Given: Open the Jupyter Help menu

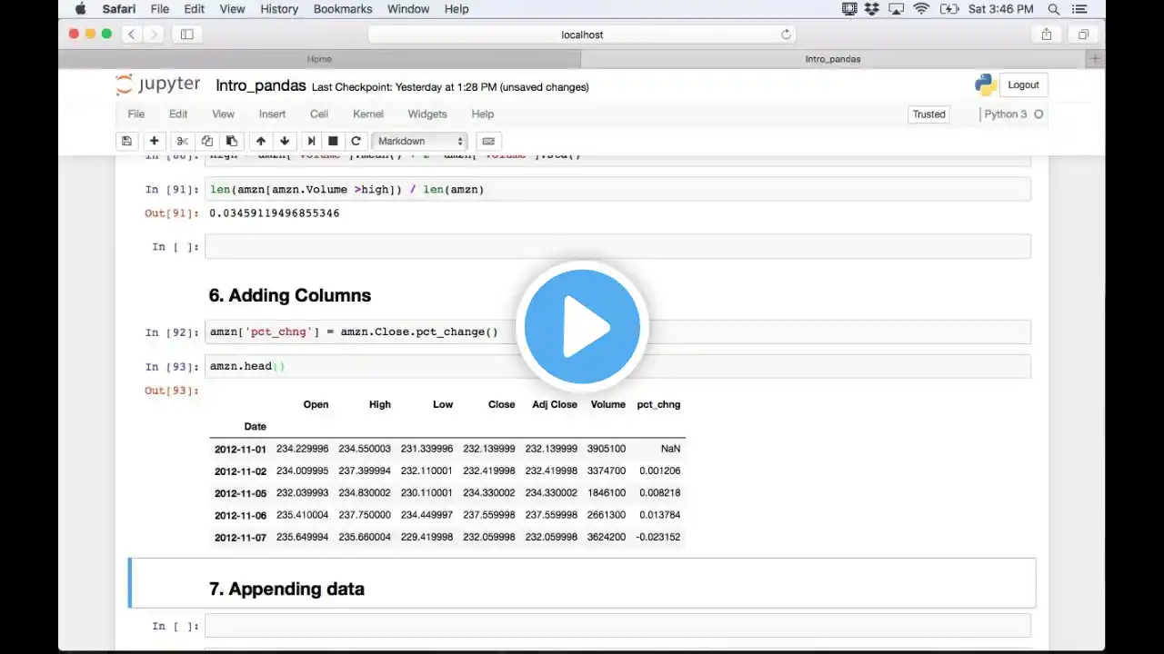Looking at the screenshot, I should tap(483, 114).
